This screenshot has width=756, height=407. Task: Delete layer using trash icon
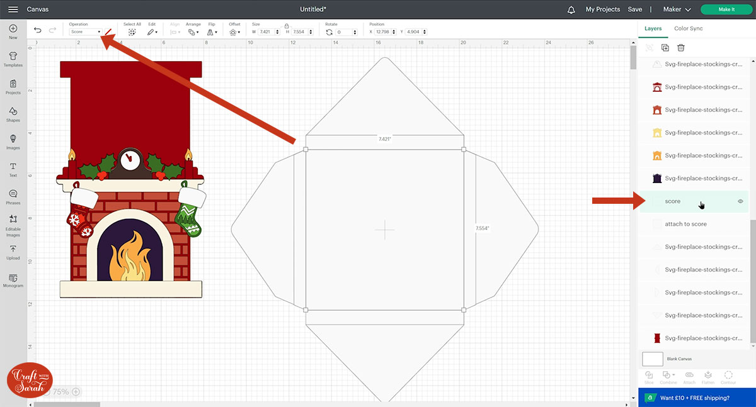[680, 47]
